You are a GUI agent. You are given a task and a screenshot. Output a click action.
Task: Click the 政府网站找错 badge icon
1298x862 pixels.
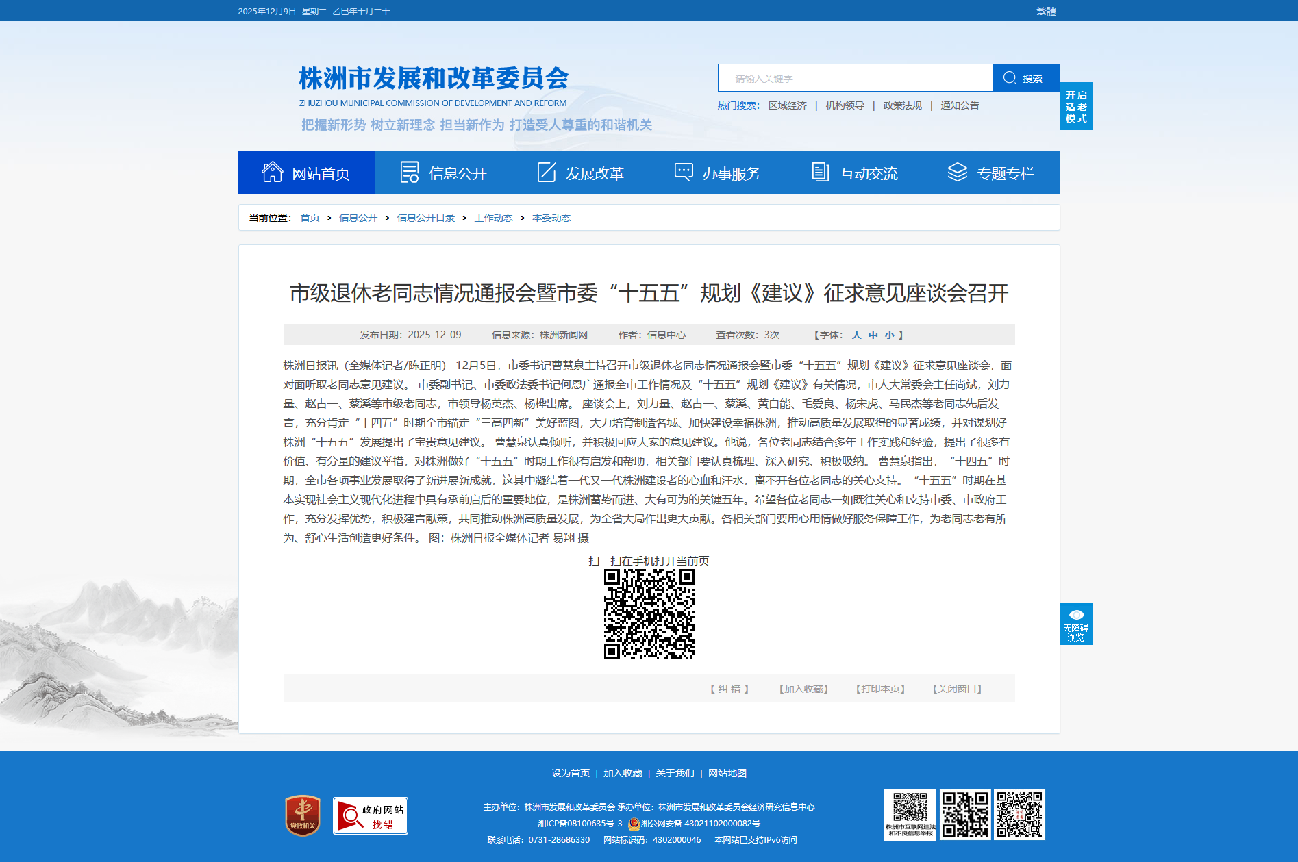371,815
